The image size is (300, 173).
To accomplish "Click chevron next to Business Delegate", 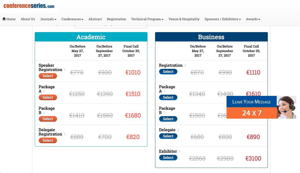I will pyautogui.click(x=178, y=130).
